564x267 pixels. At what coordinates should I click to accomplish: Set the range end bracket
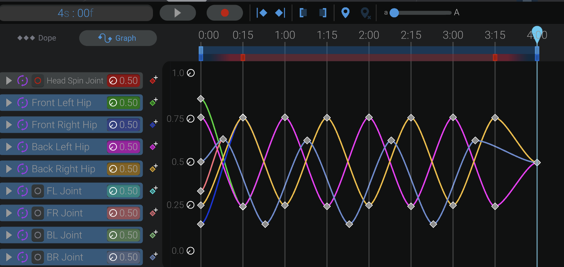click(323, 13)
